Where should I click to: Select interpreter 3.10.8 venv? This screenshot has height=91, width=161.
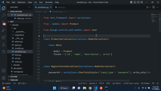tap(131, 83)
